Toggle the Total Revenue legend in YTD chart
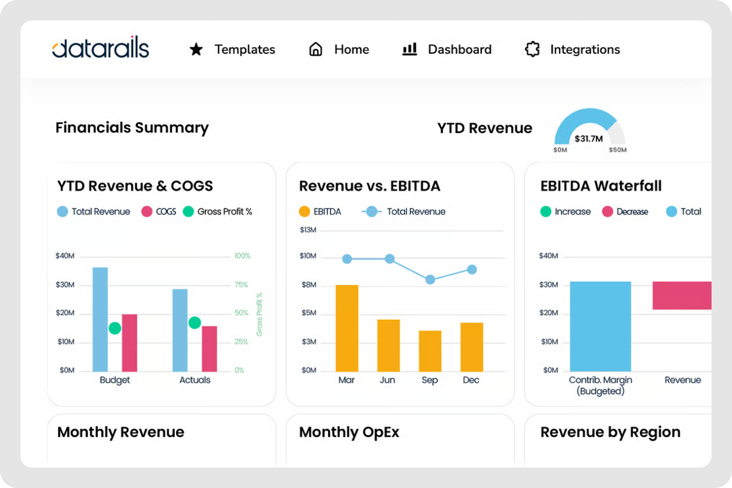This screenshot has width=732, height=488. pos(94,212)
